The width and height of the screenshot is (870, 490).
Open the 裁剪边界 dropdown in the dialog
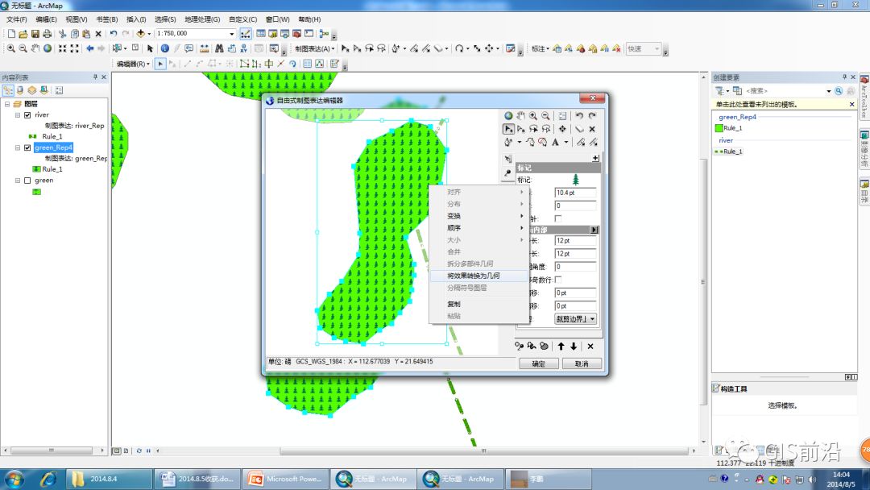tap(575, 319)
